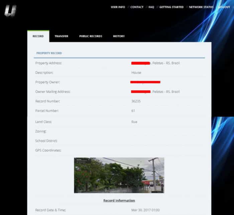Click the Property Owner label
Viewport: 234px width, 215px height.
[47, 82]
